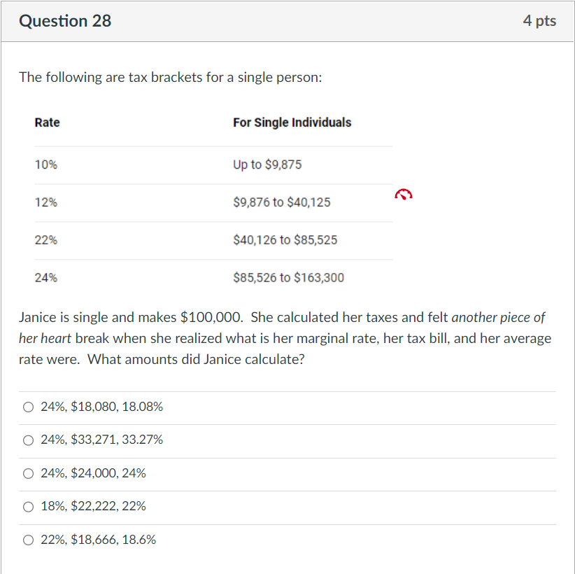
Task: Click the red speedometer gauge icon
Action: (x=404, y=194)
